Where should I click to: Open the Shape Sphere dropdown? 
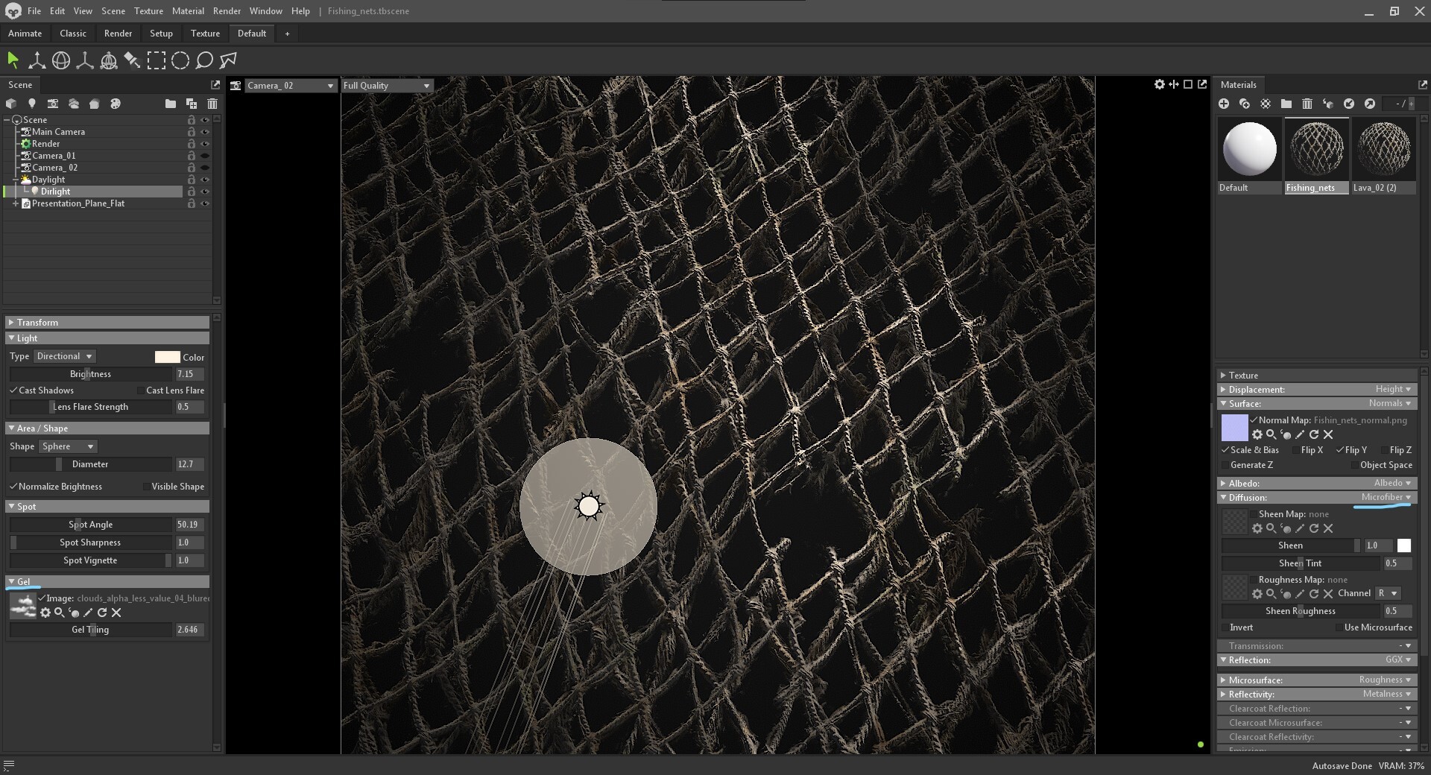point(68,446)
